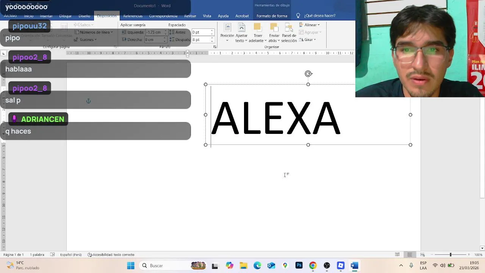This screenshot has height=273, width=485.
Task: Open Google Chrome from the taskbar
Action: pos(313,265)
